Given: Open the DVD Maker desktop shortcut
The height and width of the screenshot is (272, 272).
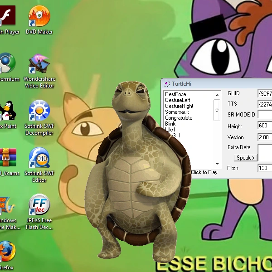Looking at the screenshot, I should tap(39, 19).
